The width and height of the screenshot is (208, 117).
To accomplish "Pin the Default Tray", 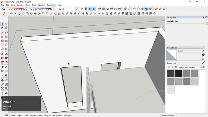I will tap(203, 17).
